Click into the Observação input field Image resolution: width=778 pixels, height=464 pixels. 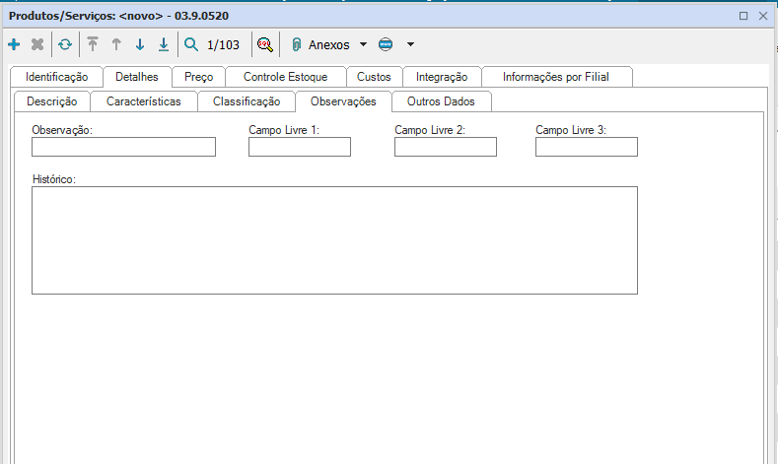pyautogui.click(x=123, y=147)
